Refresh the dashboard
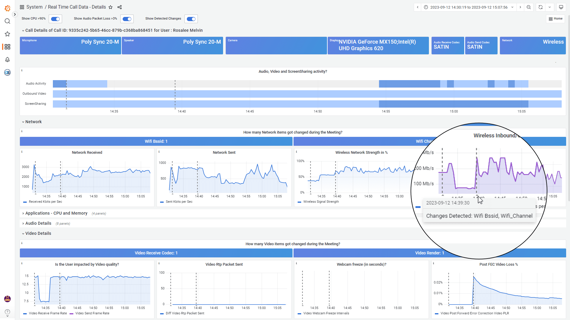This screenshot has width=570, height=320. (541, 7)
